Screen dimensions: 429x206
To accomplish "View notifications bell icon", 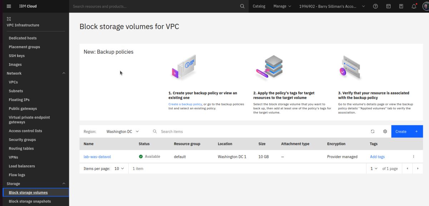I will click(x=414, y=6).
